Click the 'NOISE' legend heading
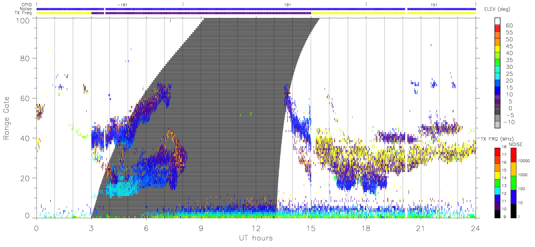 (515, 144)
